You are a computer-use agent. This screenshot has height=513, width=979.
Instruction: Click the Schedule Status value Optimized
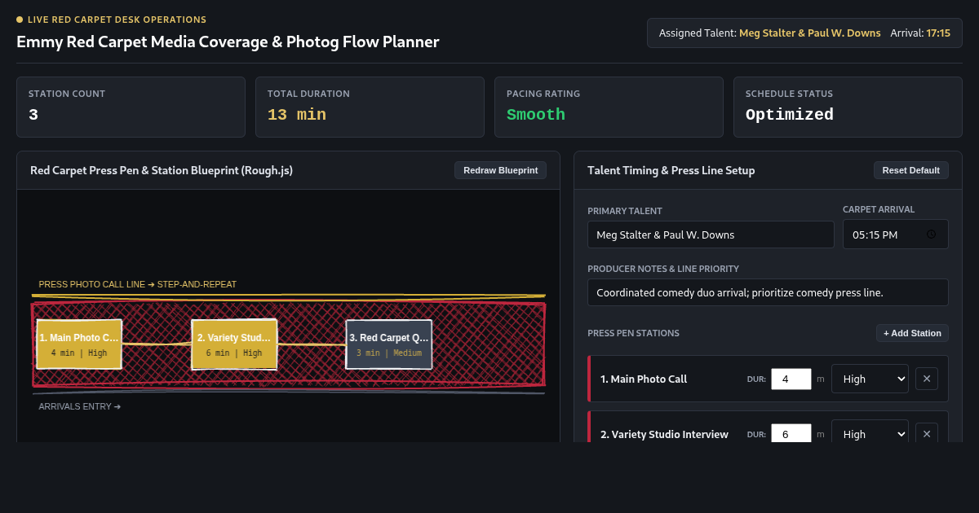(x=790, y=115)
